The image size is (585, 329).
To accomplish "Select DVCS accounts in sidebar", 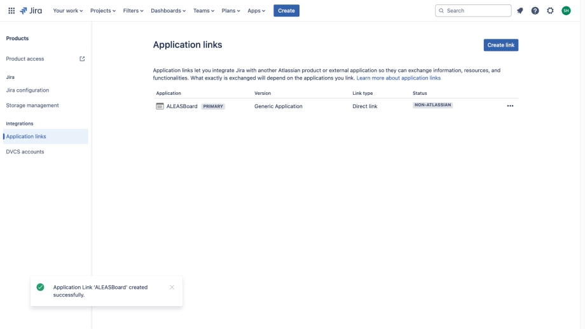I will [25, 151].
